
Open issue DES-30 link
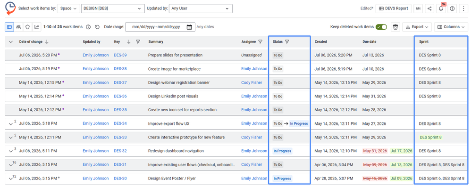[x=120, y=179]
